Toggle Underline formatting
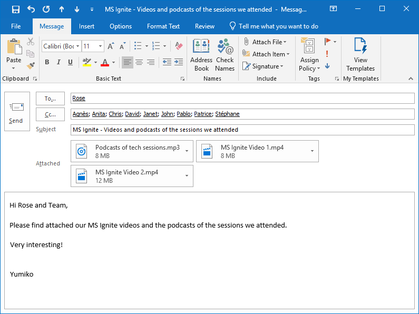 tap(70, 62)
